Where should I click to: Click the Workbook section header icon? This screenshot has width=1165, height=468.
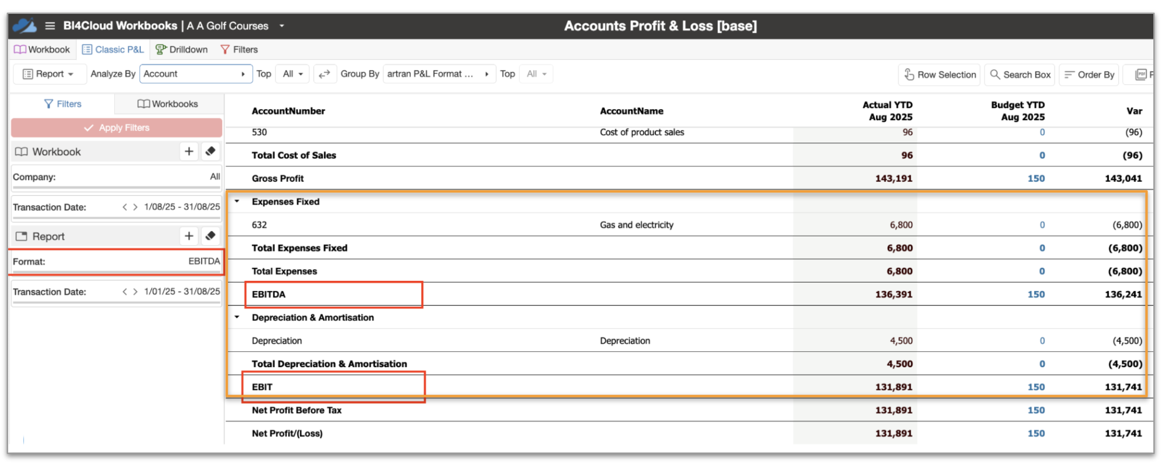tap(22, 152)
